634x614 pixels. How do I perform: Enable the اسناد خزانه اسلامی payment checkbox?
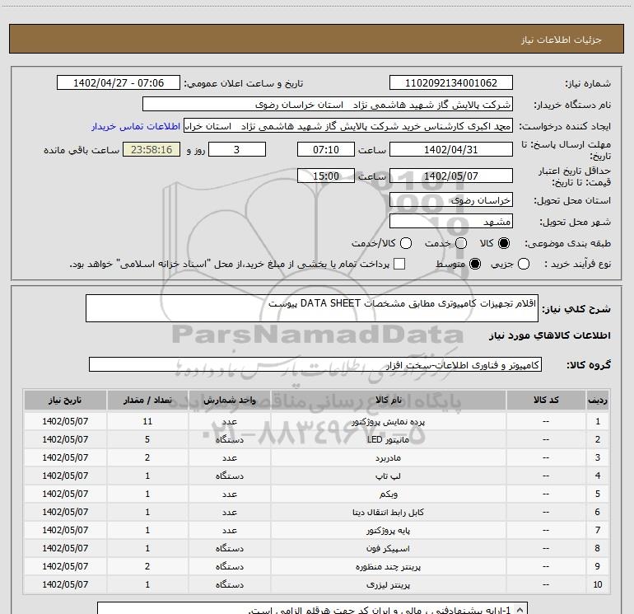click(x=400, y=264)
